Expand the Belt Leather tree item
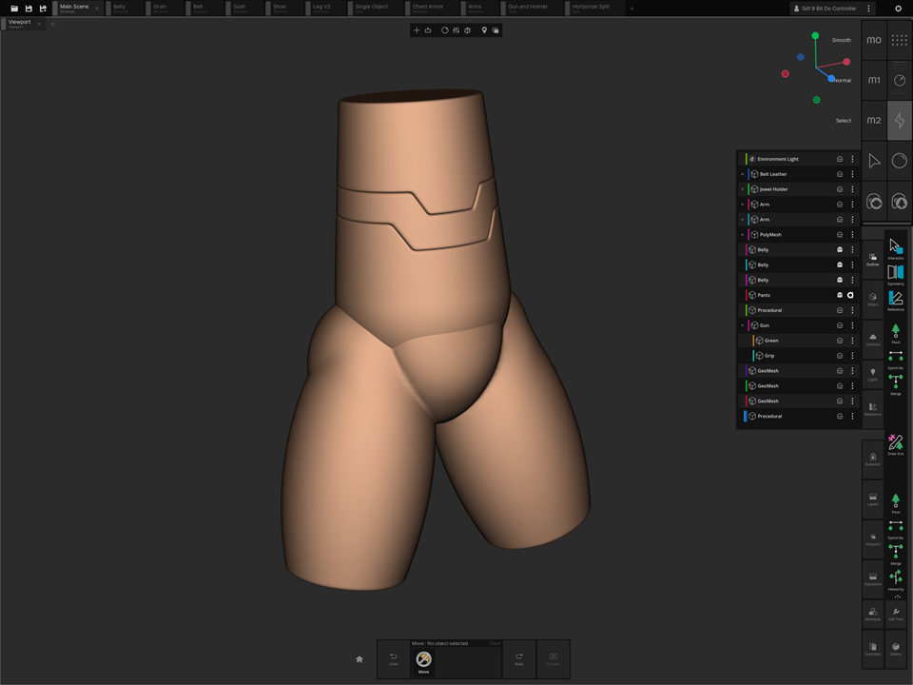 tap(743, 174)
